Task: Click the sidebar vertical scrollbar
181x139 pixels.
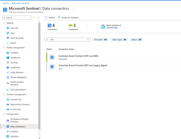Action: [39, 76]
